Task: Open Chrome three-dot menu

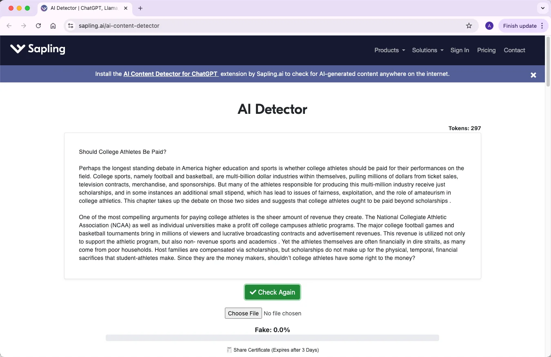Action: coord(542,26)
